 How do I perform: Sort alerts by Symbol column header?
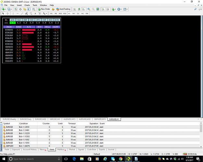click(6, 123)
